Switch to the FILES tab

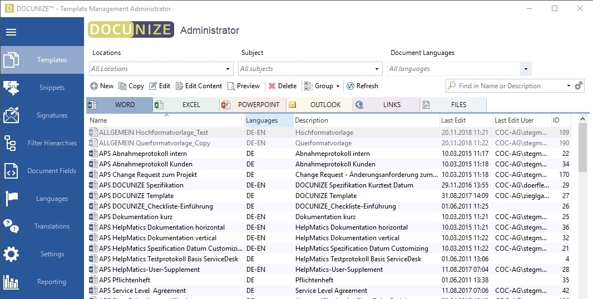(x=453, y=105)
